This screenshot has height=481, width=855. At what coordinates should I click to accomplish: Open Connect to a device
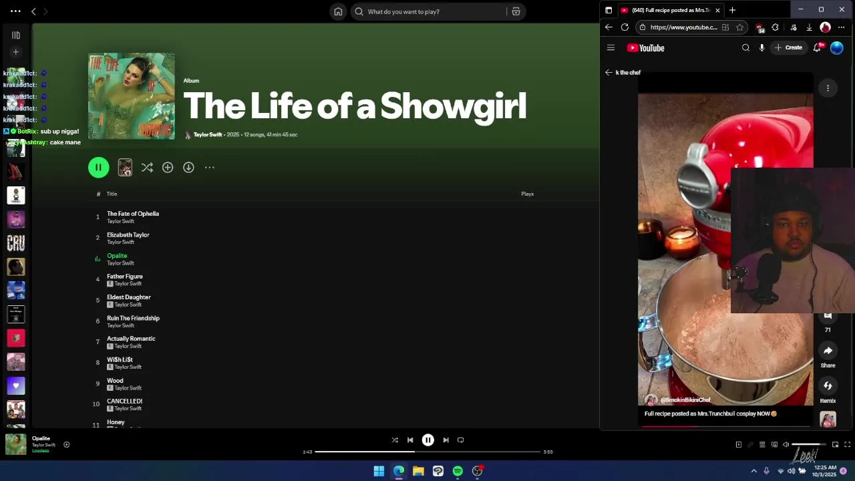(774, 445)
